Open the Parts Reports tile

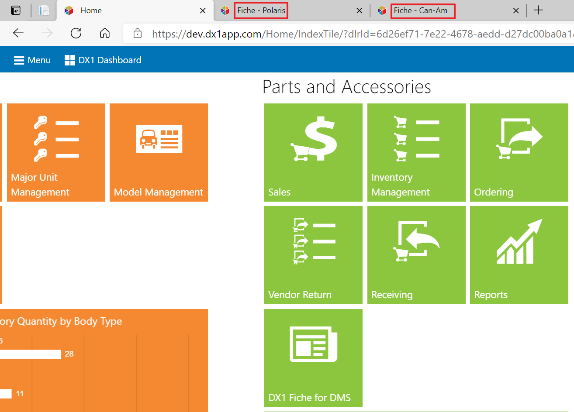[519, 255]
